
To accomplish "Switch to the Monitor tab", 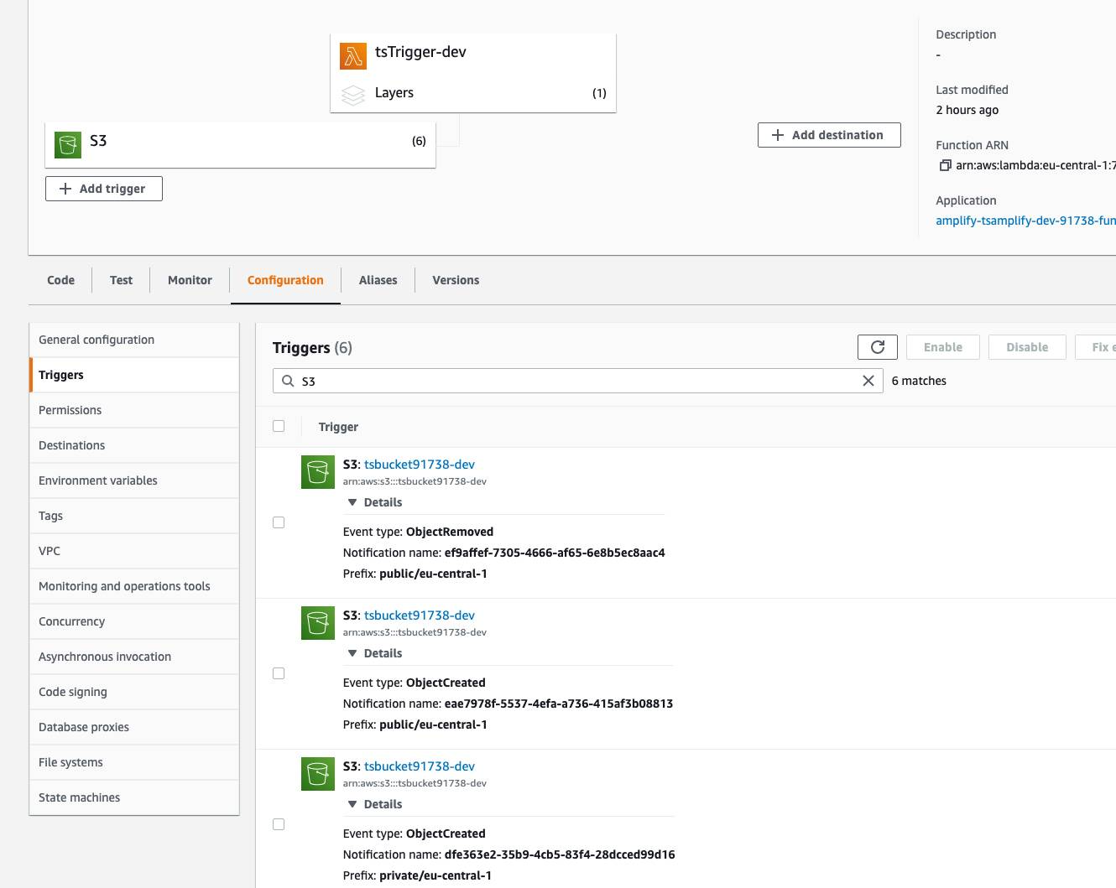I will pos(190,280).
